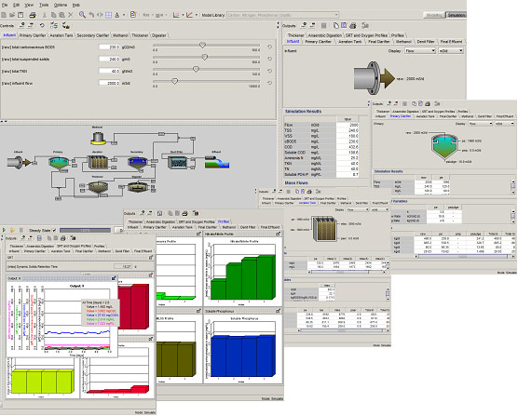518x416 pixels.
Task: Click the print icon in main Outputs toolbar
Action: tap(353, 25)
